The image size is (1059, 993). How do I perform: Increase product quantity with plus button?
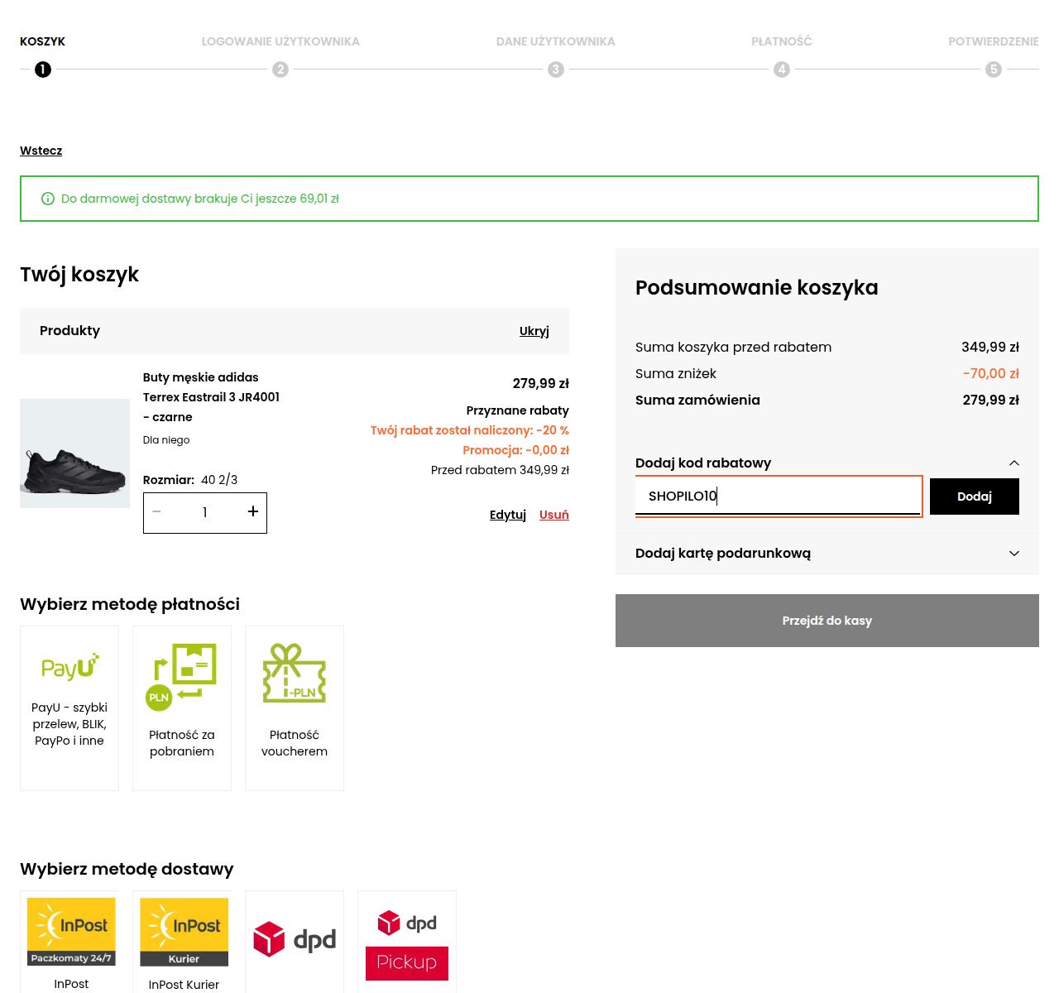click(253, 512)
